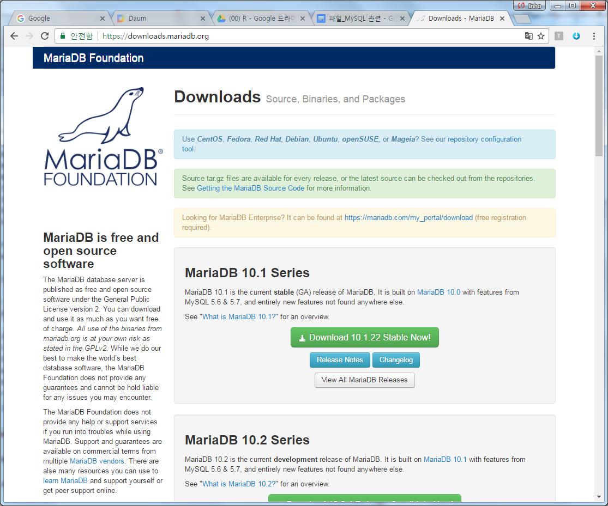This screenshot has width=608, height=506.
Task: Close the Downloads - MariaDB tab
Action: click(502, 18)
